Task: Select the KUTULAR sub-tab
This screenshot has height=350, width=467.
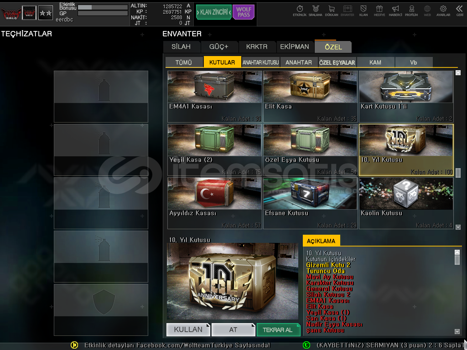Action: (x=222, y=62)
